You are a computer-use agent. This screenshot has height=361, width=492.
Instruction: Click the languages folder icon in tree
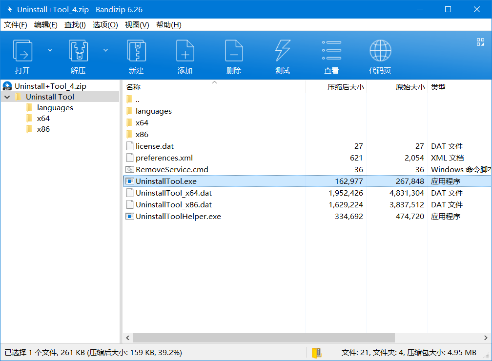tap(29, 108)
